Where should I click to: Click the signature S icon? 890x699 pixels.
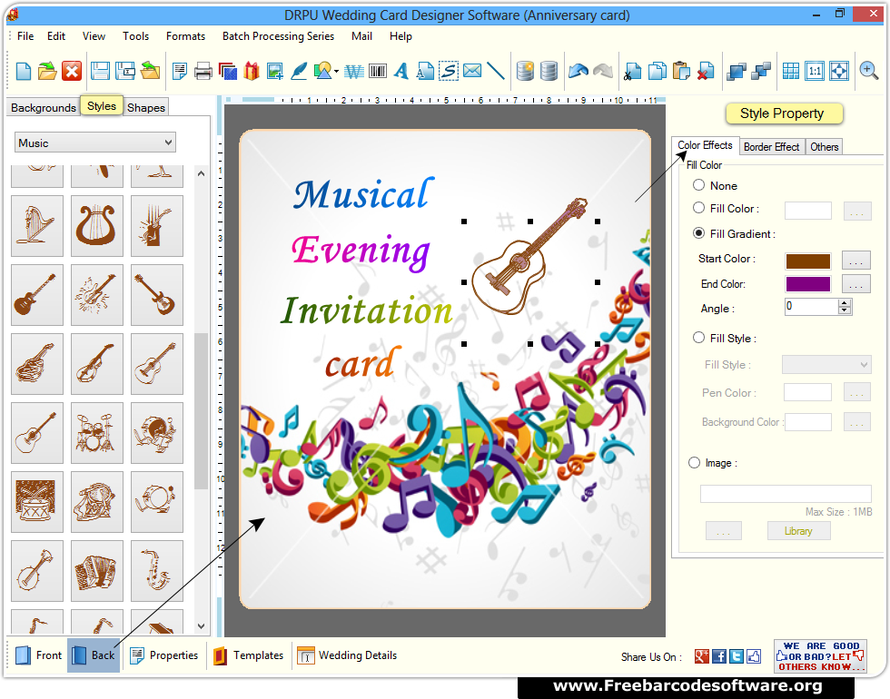449,71
